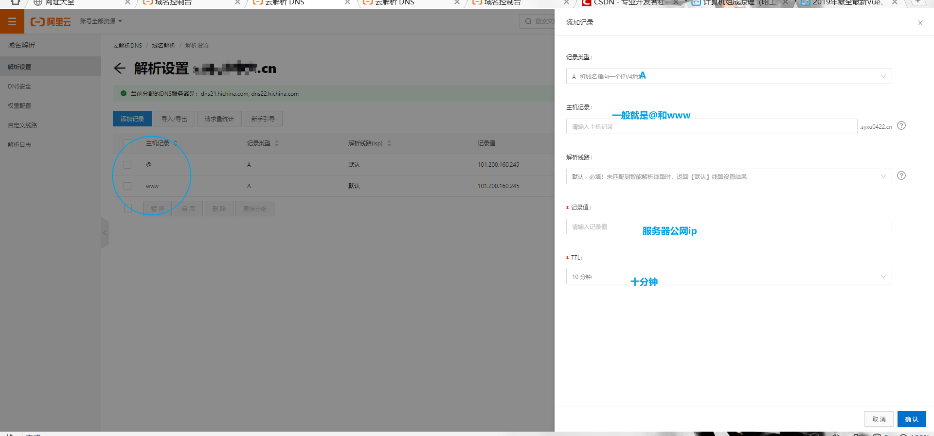This screenshot has height=436, width=934.
Task: Close the 添加记录 panel with the X
Action: click(x=920, y=23)
